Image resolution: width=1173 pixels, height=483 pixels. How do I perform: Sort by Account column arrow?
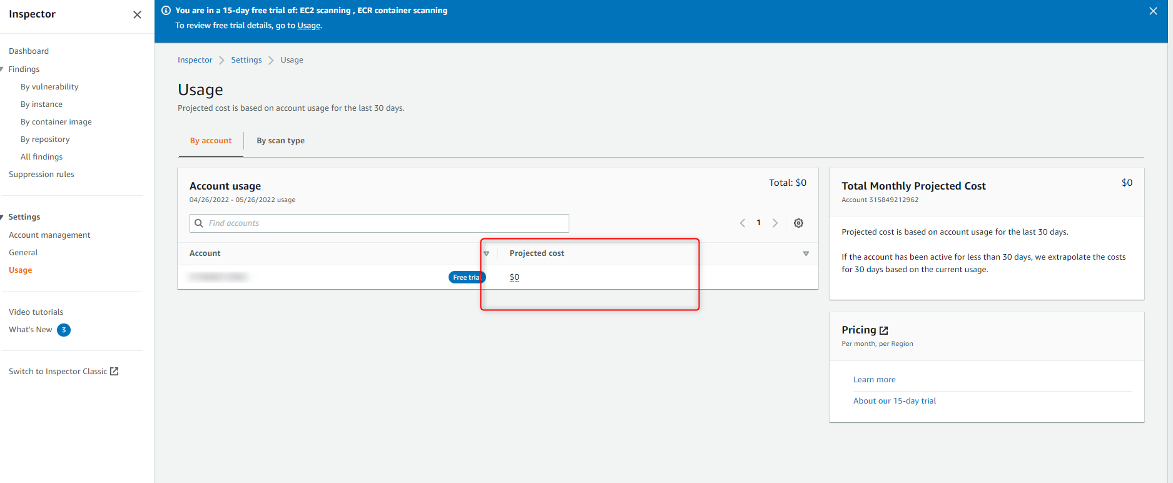tap(486, 253)
